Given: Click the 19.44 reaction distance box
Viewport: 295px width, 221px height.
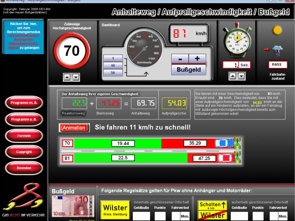Looking at the screenshot, I should [x=123, y=143].
